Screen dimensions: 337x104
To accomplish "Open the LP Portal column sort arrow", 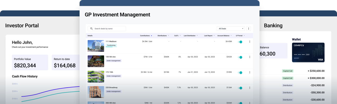I will 244,36.
